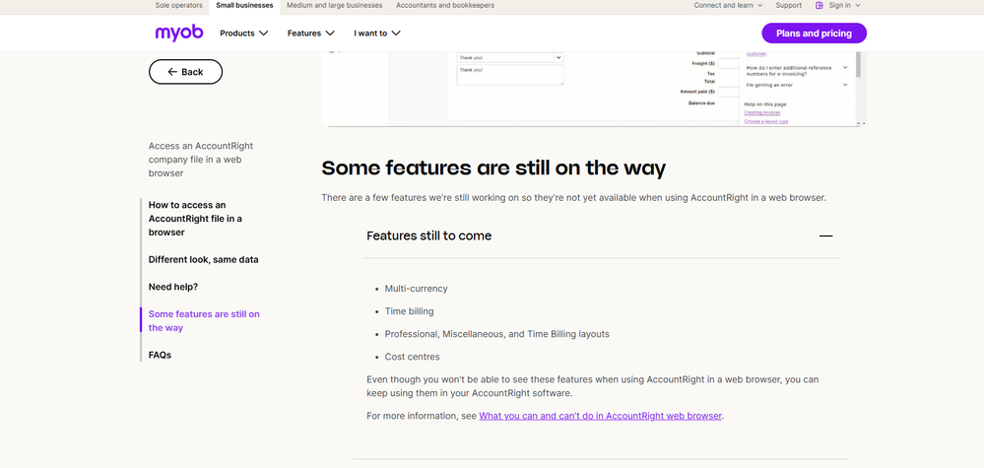This screenshot has width=984, height=468.
Task: Switch to the Sole operators tab
Action: click(178, 6)
